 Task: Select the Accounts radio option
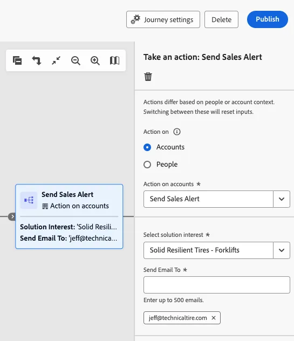point(147,147)
